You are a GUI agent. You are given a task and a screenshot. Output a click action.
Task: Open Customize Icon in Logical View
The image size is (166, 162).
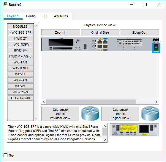click(x=120, y=114)
